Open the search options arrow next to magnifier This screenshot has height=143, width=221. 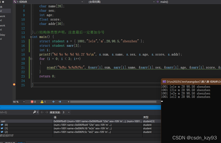[38, 112]
